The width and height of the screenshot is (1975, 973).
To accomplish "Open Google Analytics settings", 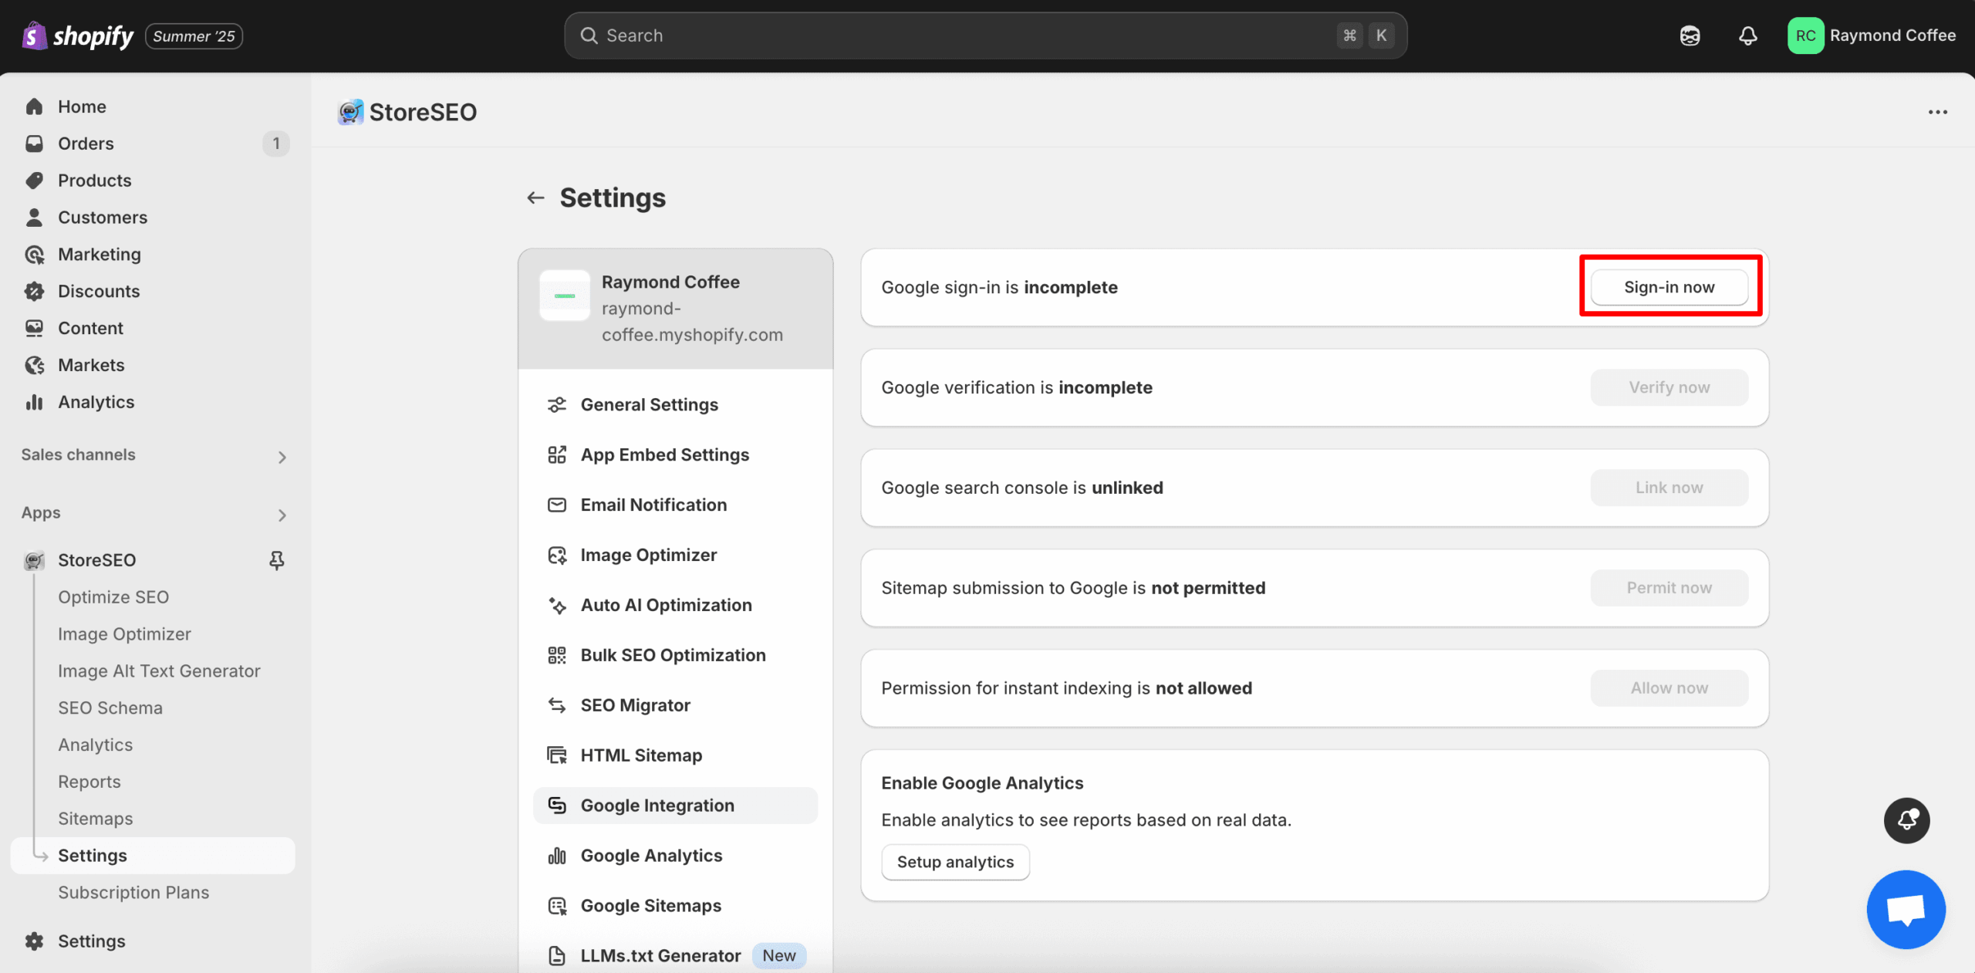I will click(x=675, y=856).
